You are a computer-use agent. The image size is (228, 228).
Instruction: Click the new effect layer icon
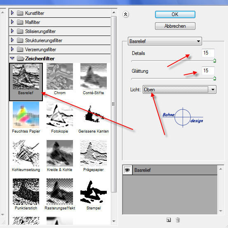tap(169, 220)
